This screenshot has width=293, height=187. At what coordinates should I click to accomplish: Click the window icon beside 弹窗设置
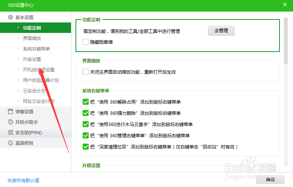[11, 111]
